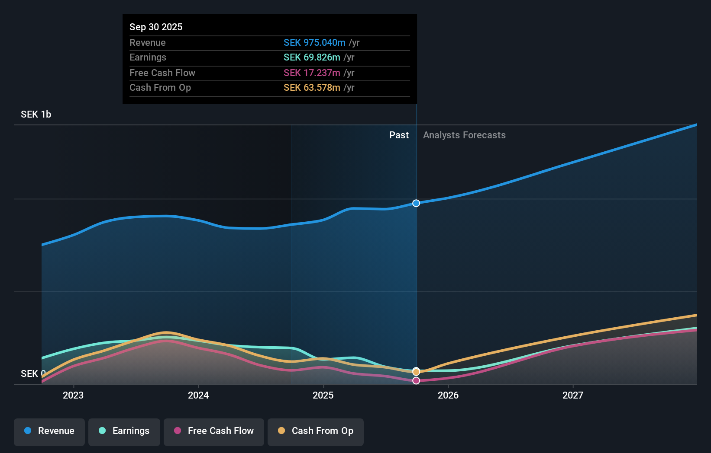The height and width of the screenshot is (453, 711).
Task: Collapse the Analysts Forecasts section
Action: coord(464,135)
